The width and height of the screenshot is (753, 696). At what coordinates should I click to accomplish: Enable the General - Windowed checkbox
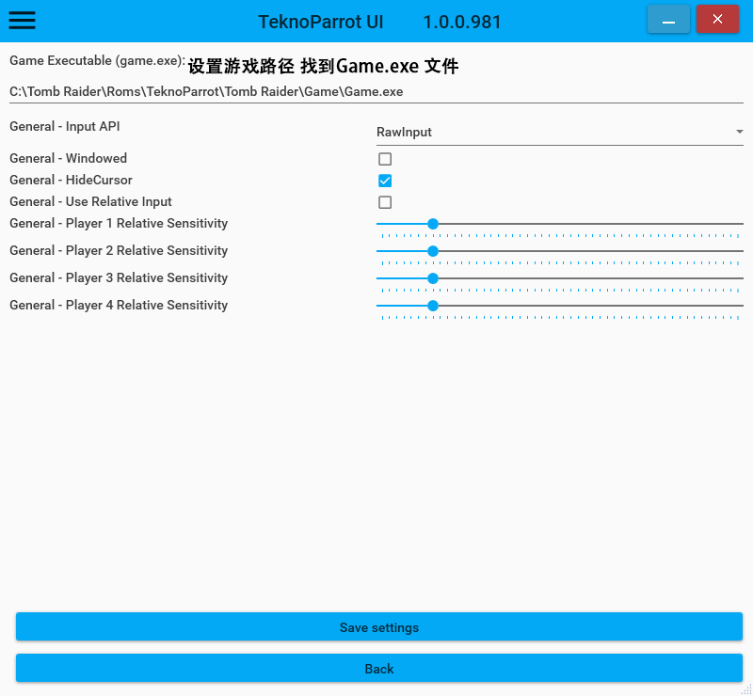(x=385, y=159)
